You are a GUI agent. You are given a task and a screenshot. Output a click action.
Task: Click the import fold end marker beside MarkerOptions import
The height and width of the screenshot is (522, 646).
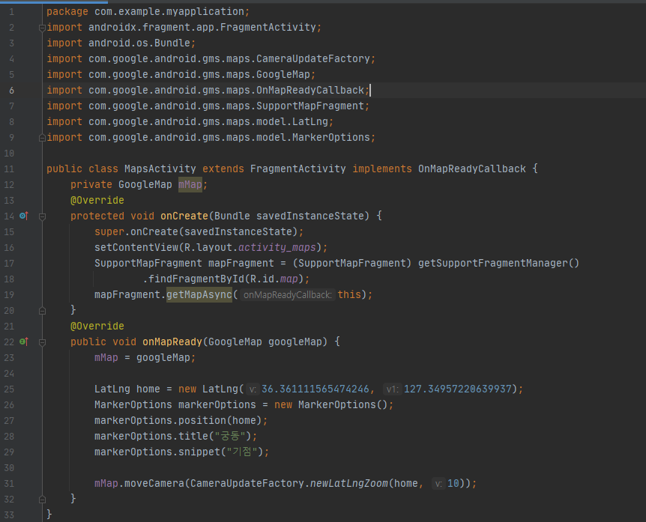42,138
